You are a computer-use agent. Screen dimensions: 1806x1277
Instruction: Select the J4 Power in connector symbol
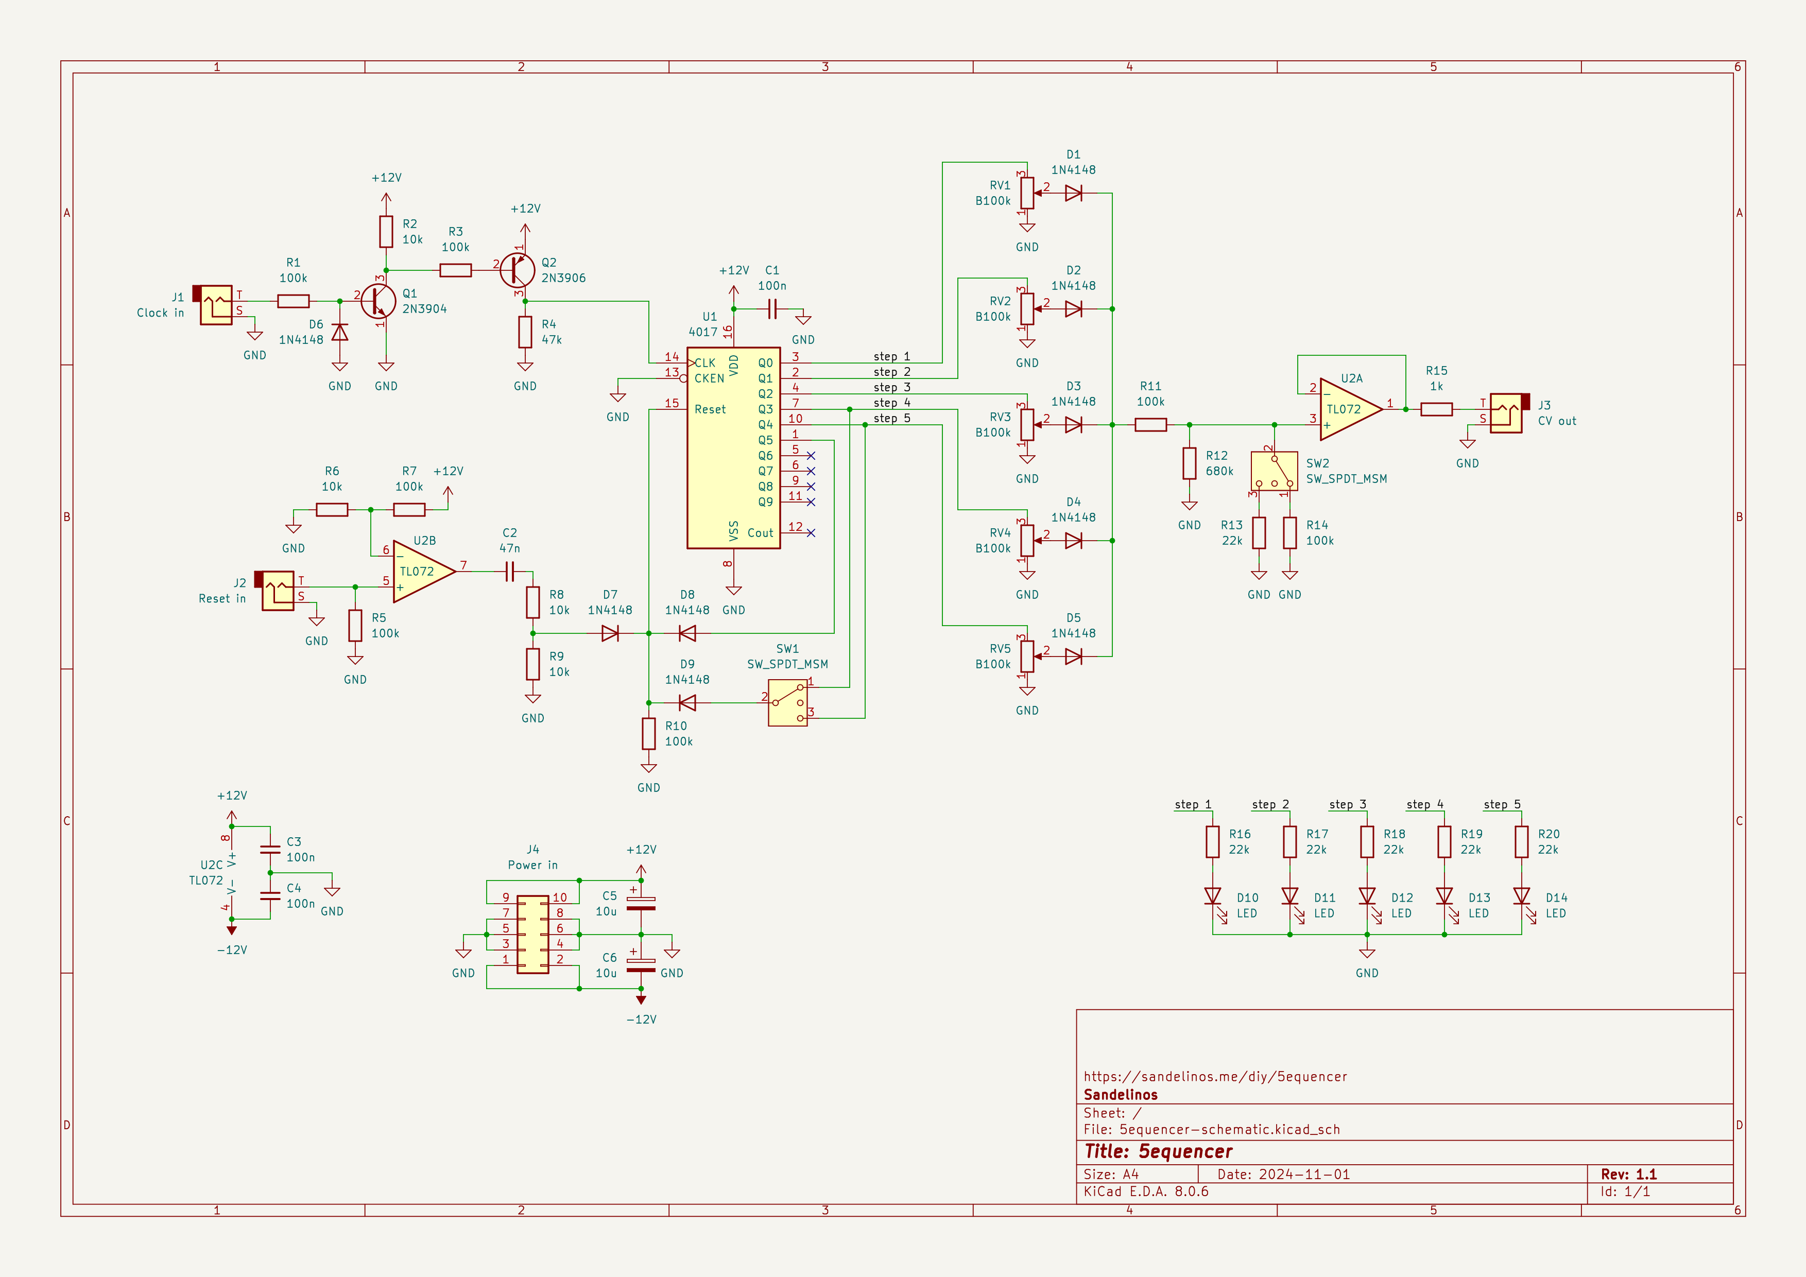point(532,934)
